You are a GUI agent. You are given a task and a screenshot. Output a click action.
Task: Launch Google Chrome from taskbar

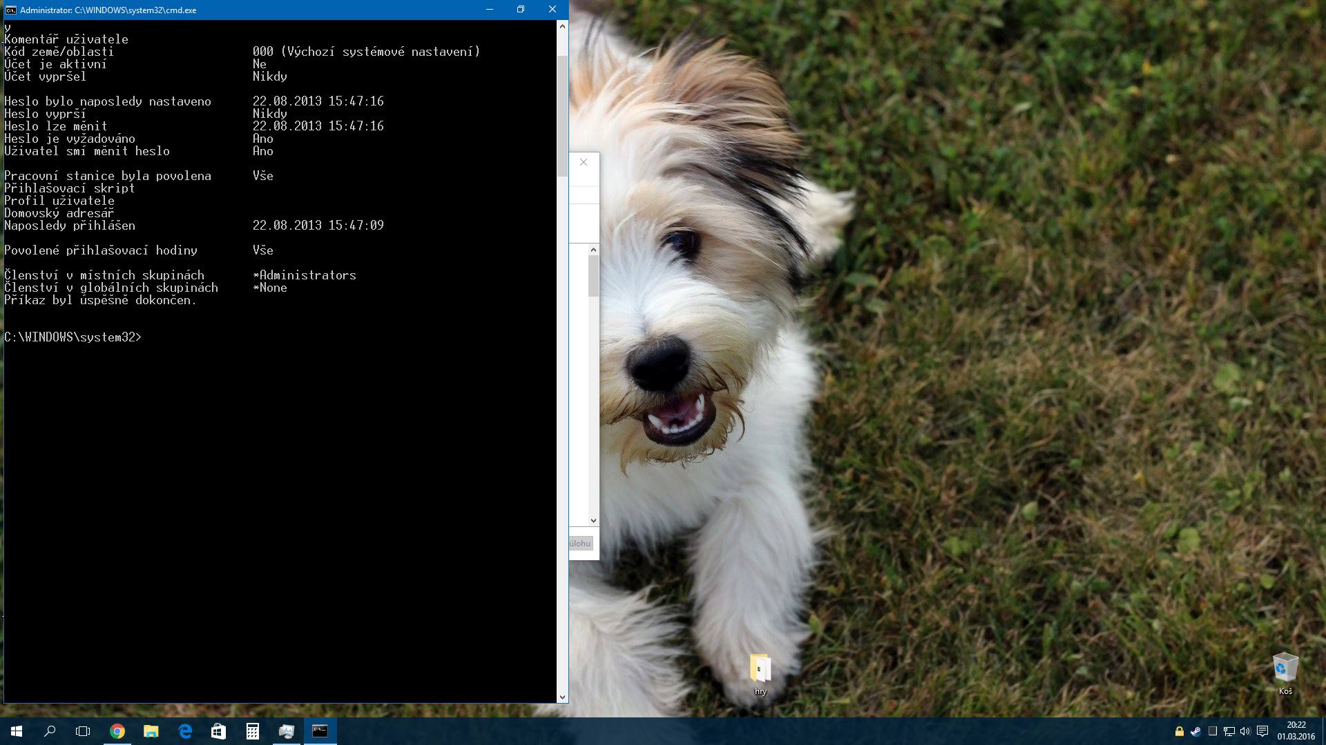click(x=117, y=731)
